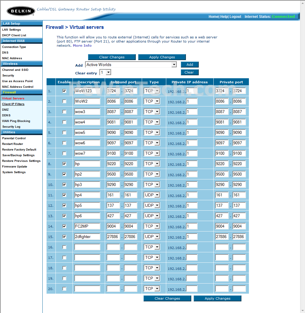Go to Parental Control
The height and width of the screenshot is (313, 305).
[x=14, y=138]
